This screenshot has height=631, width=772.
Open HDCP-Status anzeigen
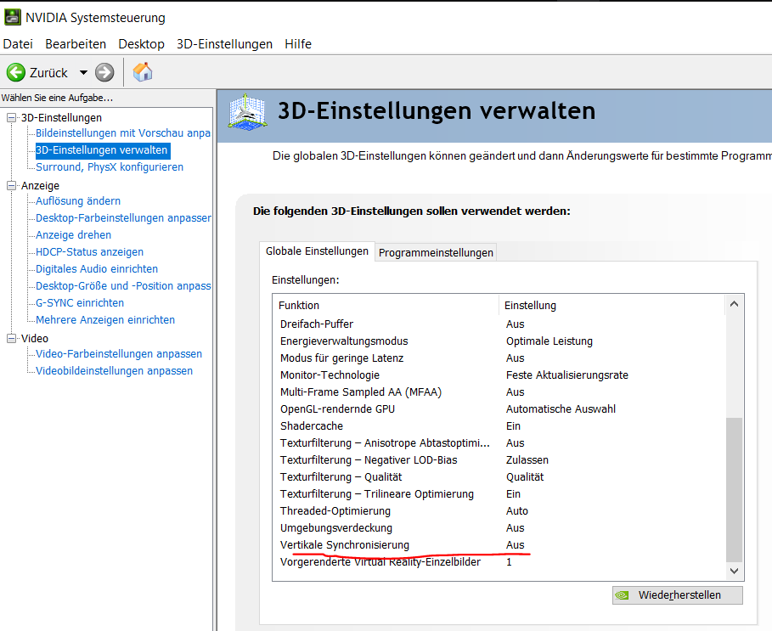coord(90,251)
